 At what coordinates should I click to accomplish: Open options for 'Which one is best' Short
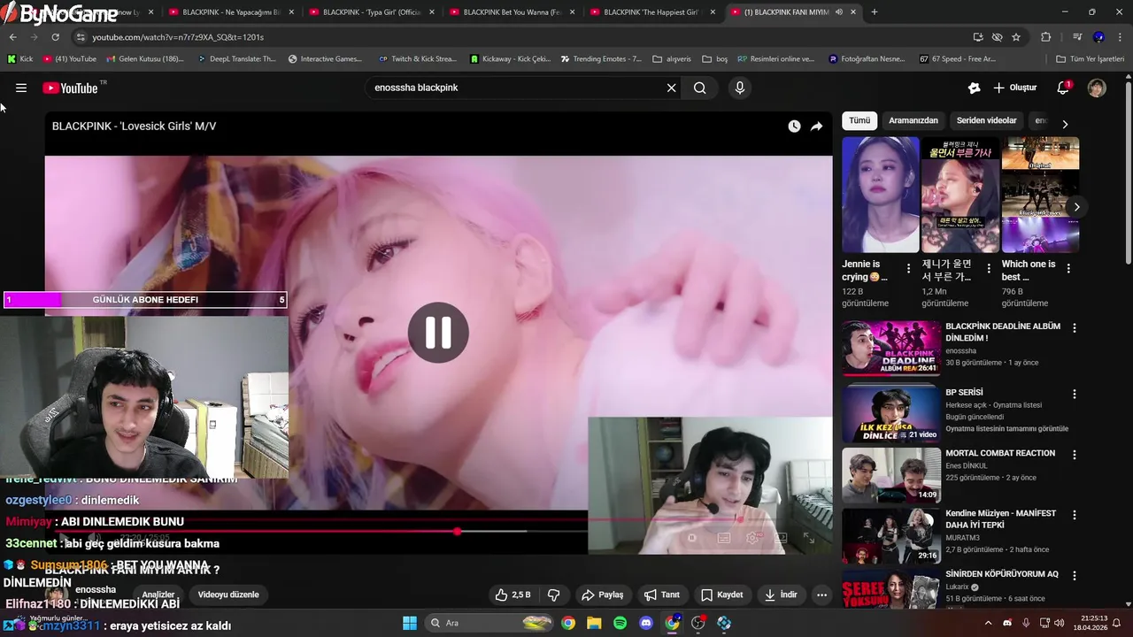coord(1068,268)
